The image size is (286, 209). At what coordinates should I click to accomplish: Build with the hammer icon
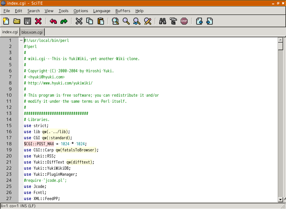pos(173,21)
